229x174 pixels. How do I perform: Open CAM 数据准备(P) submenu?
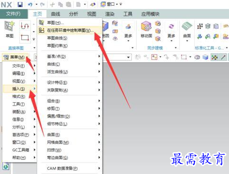pyautogui.click(x=70, y=168)
